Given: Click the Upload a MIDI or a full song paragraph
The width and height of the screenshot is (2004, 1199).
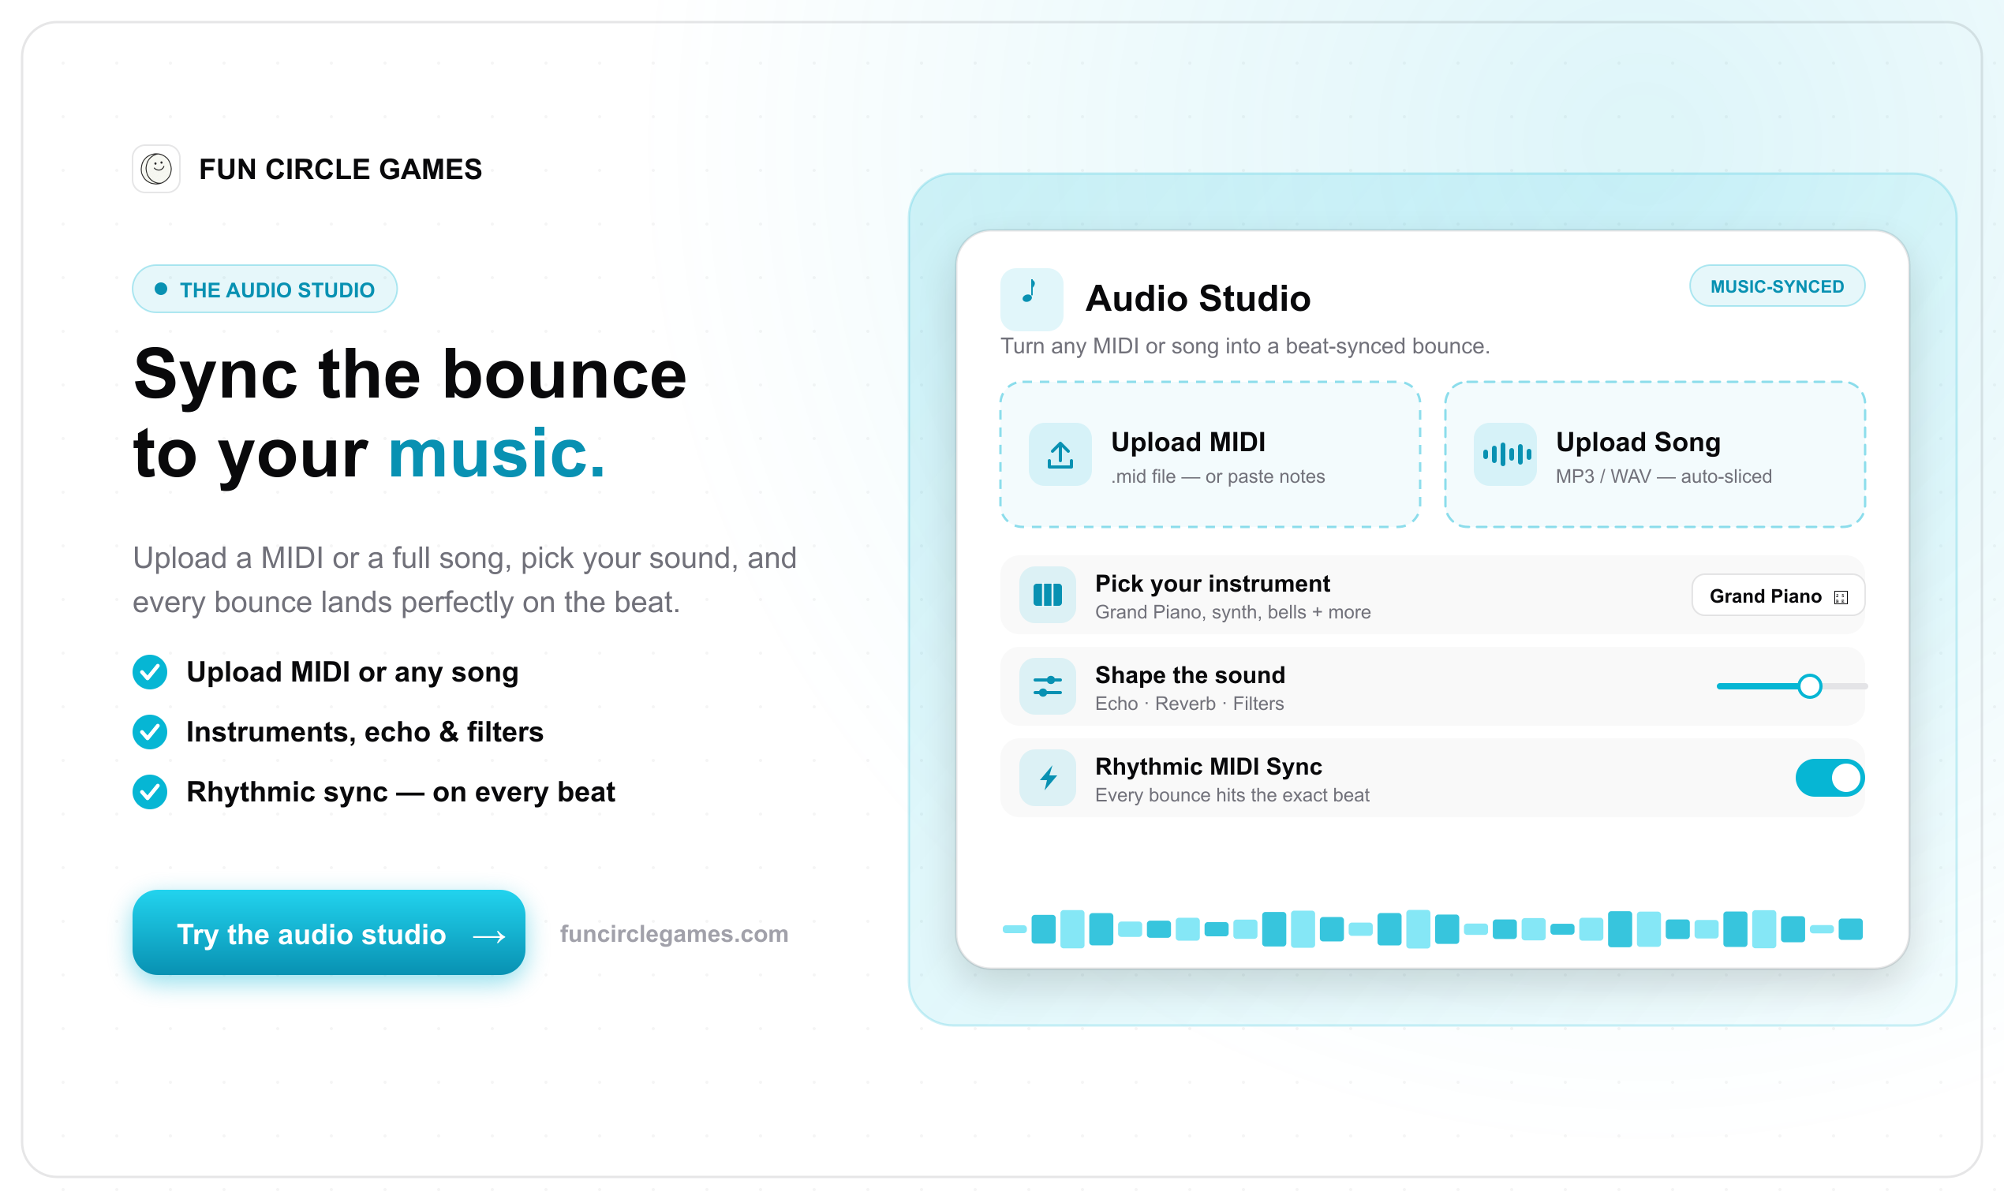Looking at the screenshot, I should click(x=465, y=580).
